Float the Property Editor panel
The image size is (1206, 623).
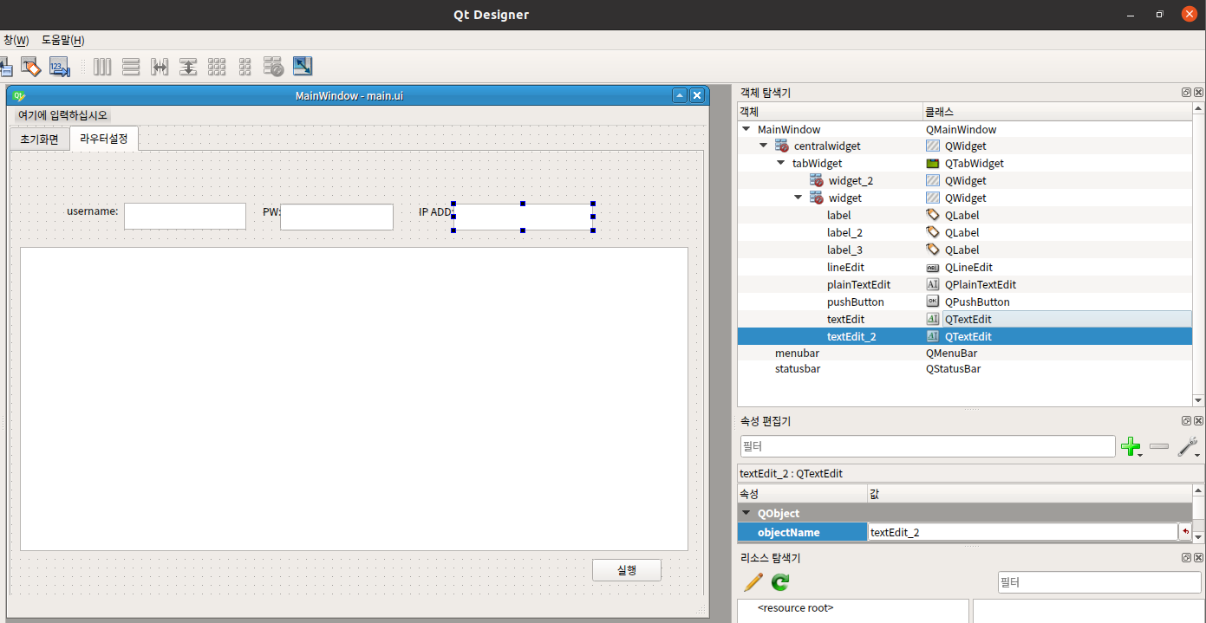[x=1186, y=421]
